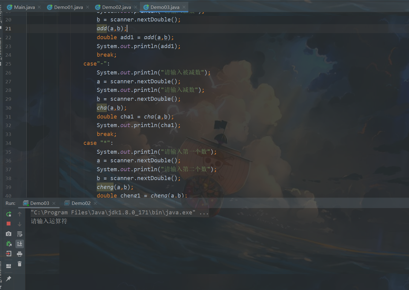Toggle the Pin Tab pushpin icon

(x=9, y=278)
